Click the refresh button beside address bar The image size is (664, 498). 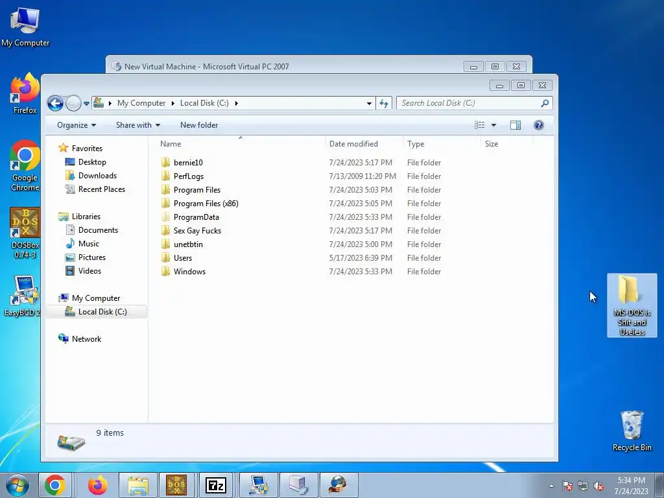coord(384,103)
